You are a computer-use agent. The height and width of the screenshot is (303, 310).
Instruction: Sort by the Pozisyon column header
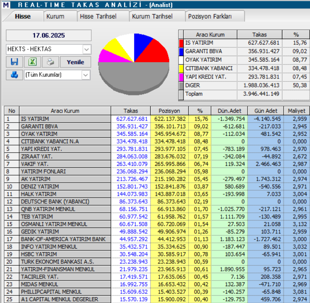click(169, 111)
